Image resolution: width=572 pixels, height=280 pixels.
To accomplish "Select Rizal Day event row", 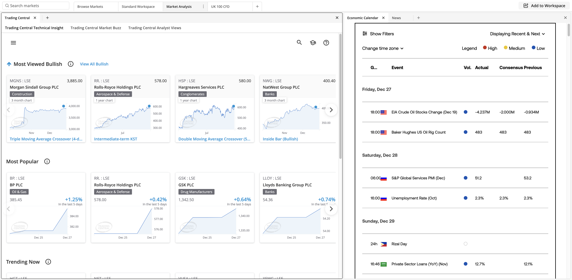I will pos(455,244).
